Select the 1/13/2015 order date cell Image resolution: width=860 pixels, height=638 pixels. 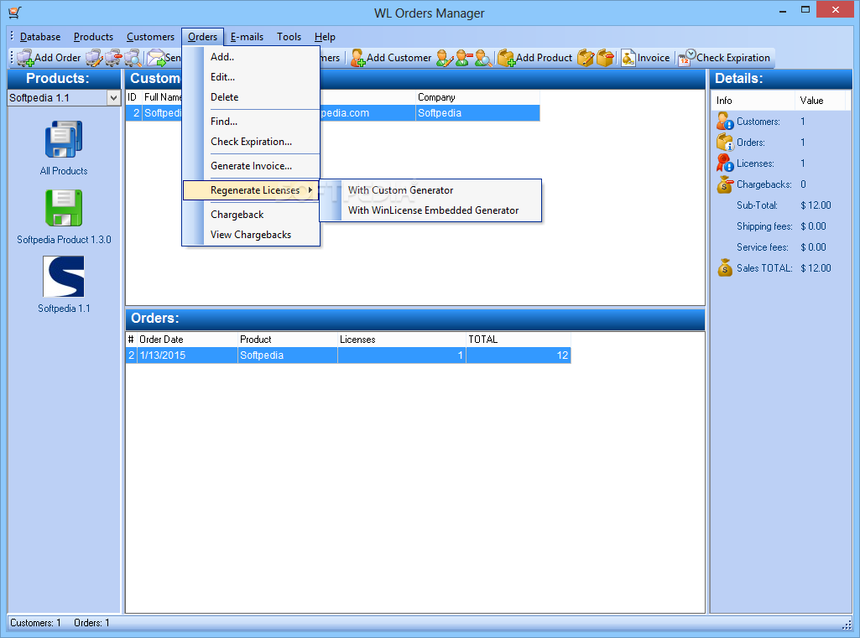[186, 355]
